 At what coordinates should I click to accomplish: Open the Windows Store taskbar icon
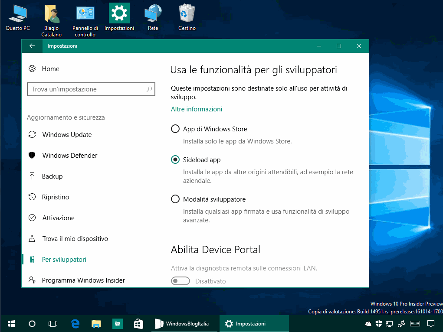(x=138, y=323)
